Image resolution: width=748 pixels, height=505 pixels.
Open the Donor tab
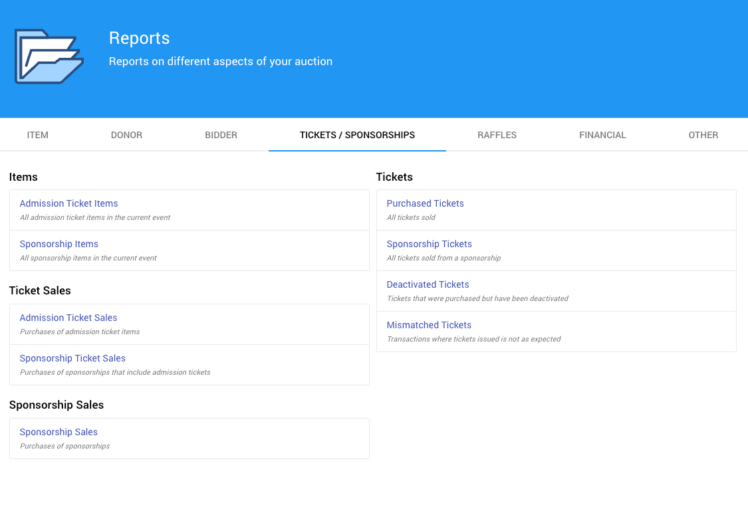pos(126,135)
